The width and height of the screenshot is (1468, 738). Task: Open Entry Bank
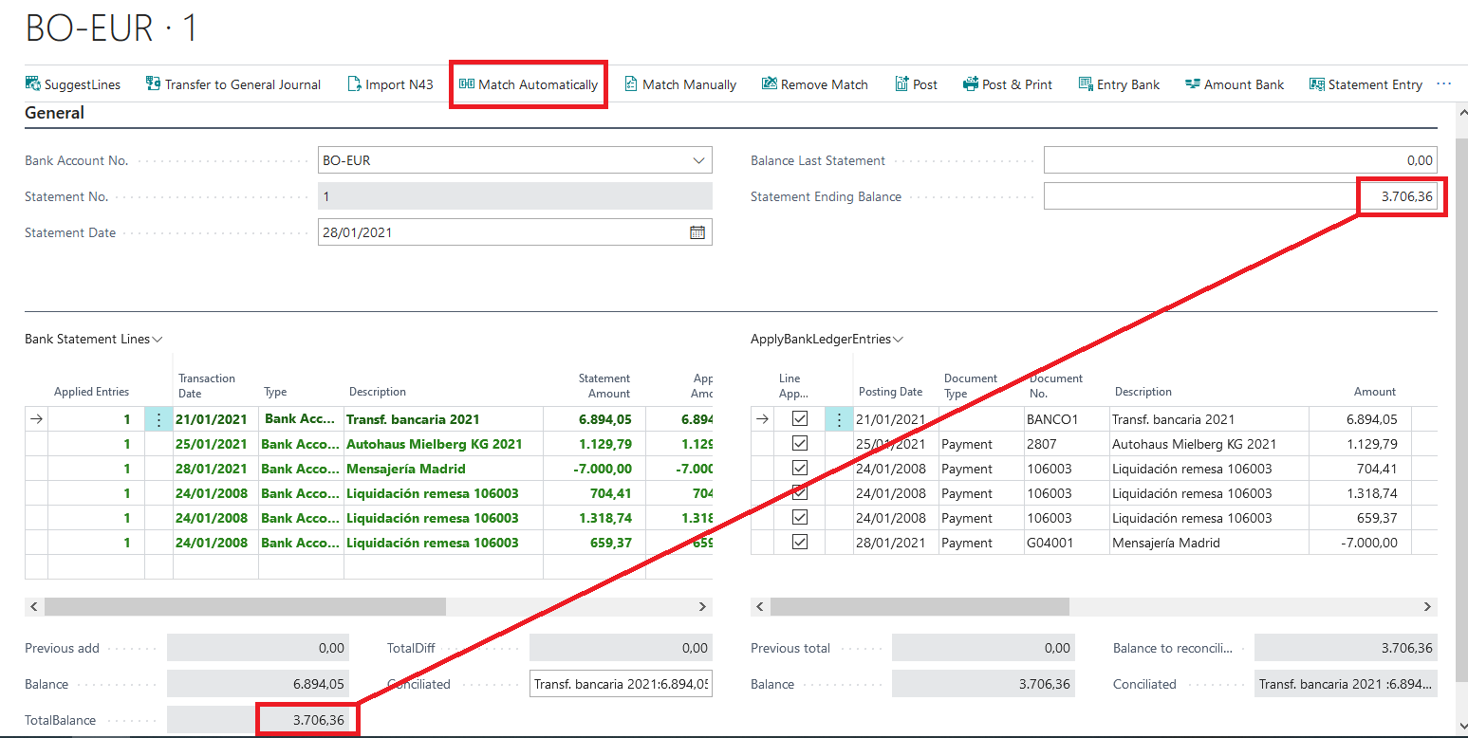[x=1120, y=84]
